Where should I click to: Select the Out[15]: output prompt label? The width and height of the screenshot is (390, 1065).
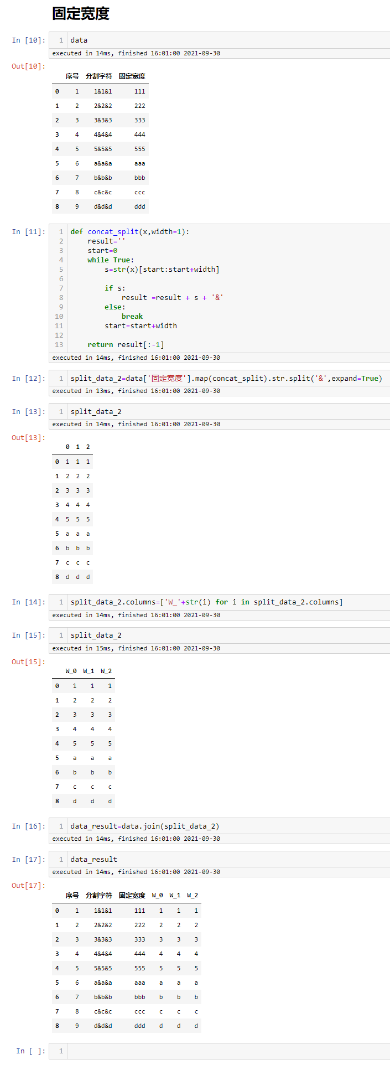(29, 662)
